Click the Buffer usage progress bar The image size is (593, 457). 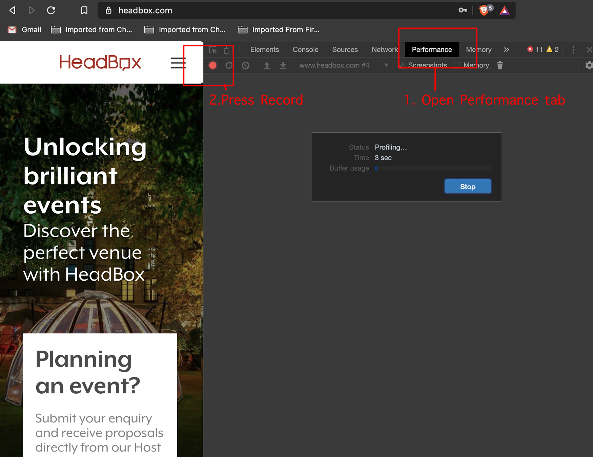click(433, 168)
